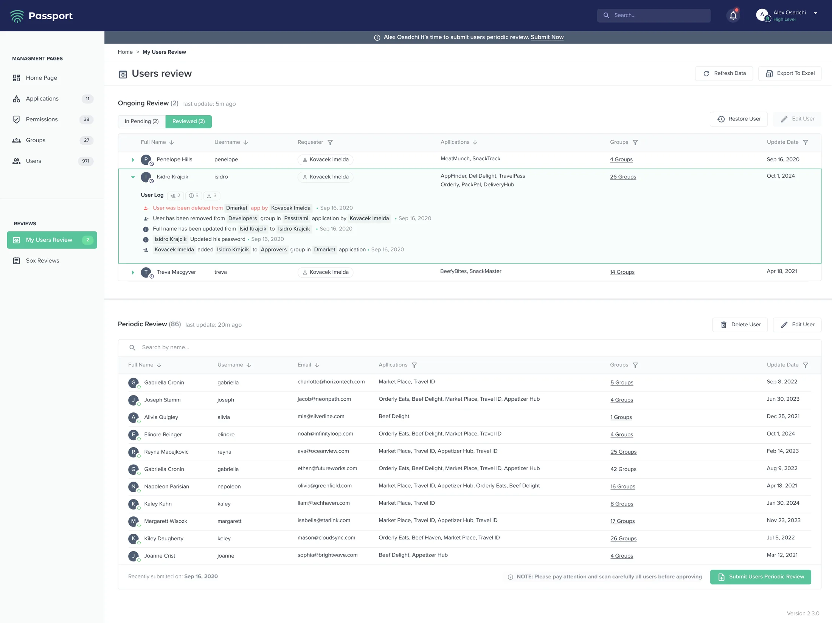Click Refresh Data button
Viewport: 832px width, 623px height.
(724, 73)
